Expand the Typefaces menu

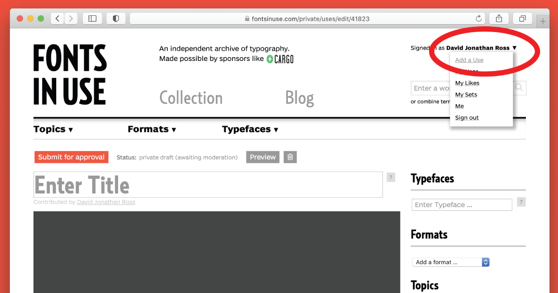tap(250, 129)
